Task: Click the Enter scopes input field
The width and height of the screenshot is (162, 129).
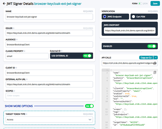Action: pyautogui.click(x=49, y=96)
